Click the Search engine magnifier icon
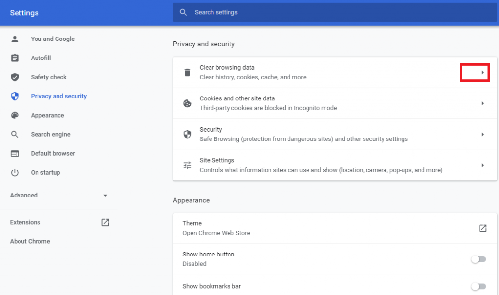The width and height of the screenshot is (499, 295). click(15, 135)
